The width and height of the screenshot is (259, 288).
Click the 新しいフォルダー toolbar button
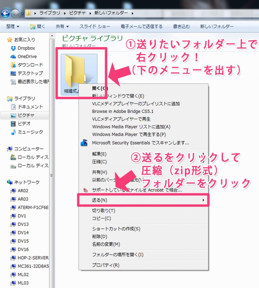(217, 27)
